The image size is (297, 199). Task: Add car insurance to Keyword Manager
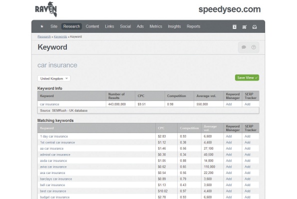pyautogui.click(x=229, y=104)
